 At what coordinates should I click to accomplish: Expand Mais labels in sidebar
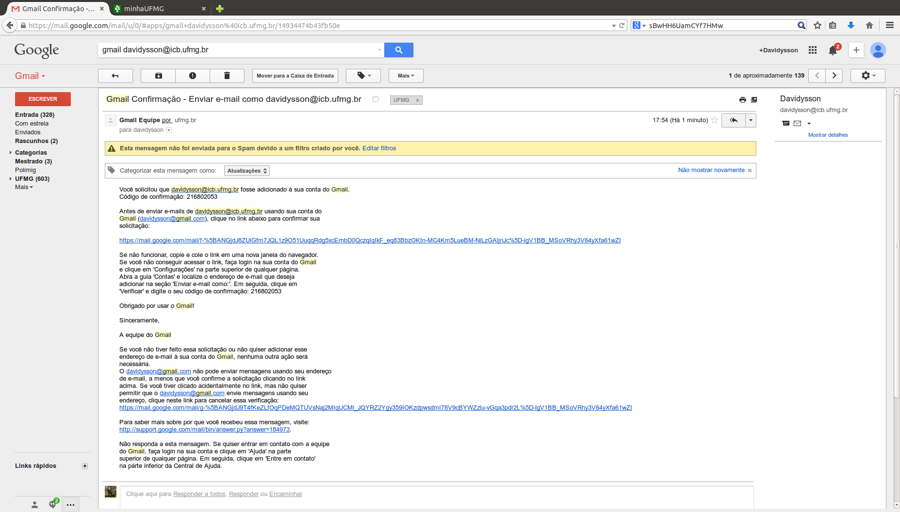pos(24,187)
